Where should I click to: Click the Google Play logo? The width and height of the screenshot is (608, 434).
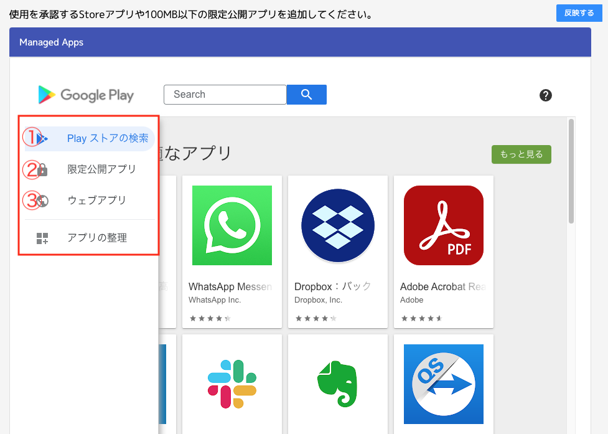tap(86, 95)
